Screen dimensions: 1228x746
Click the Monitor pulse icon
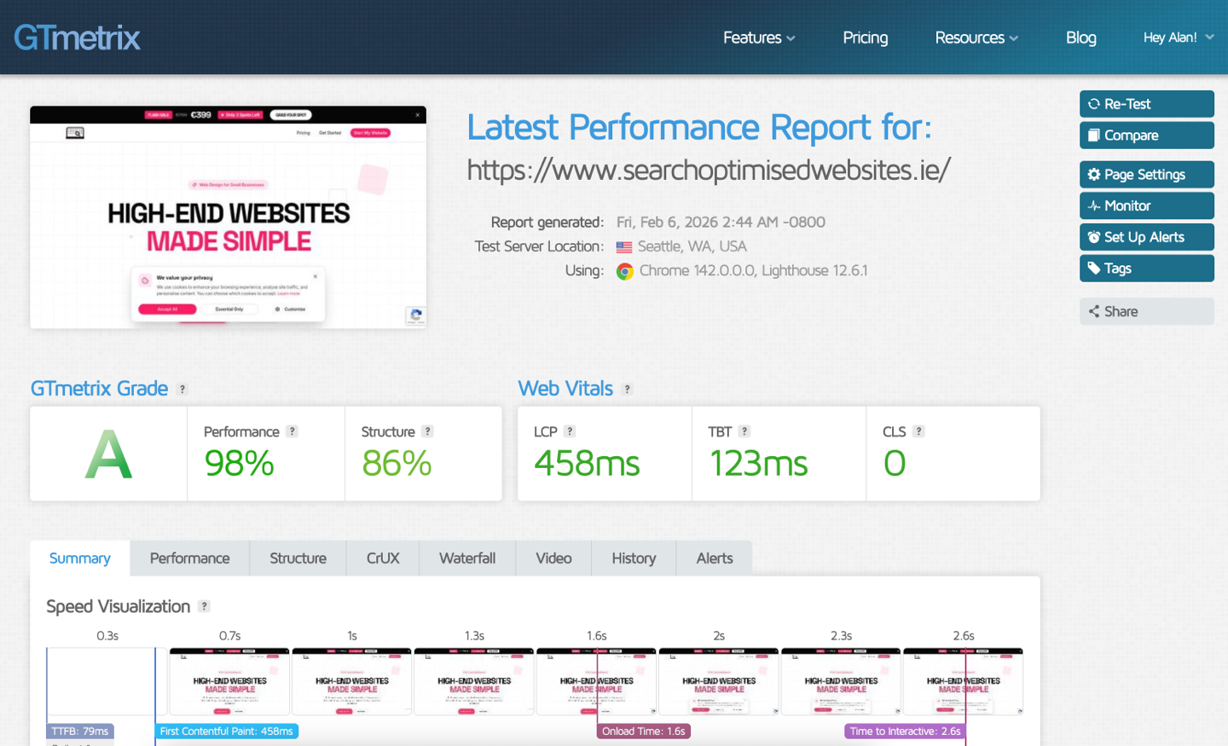tap(1094, 205)
